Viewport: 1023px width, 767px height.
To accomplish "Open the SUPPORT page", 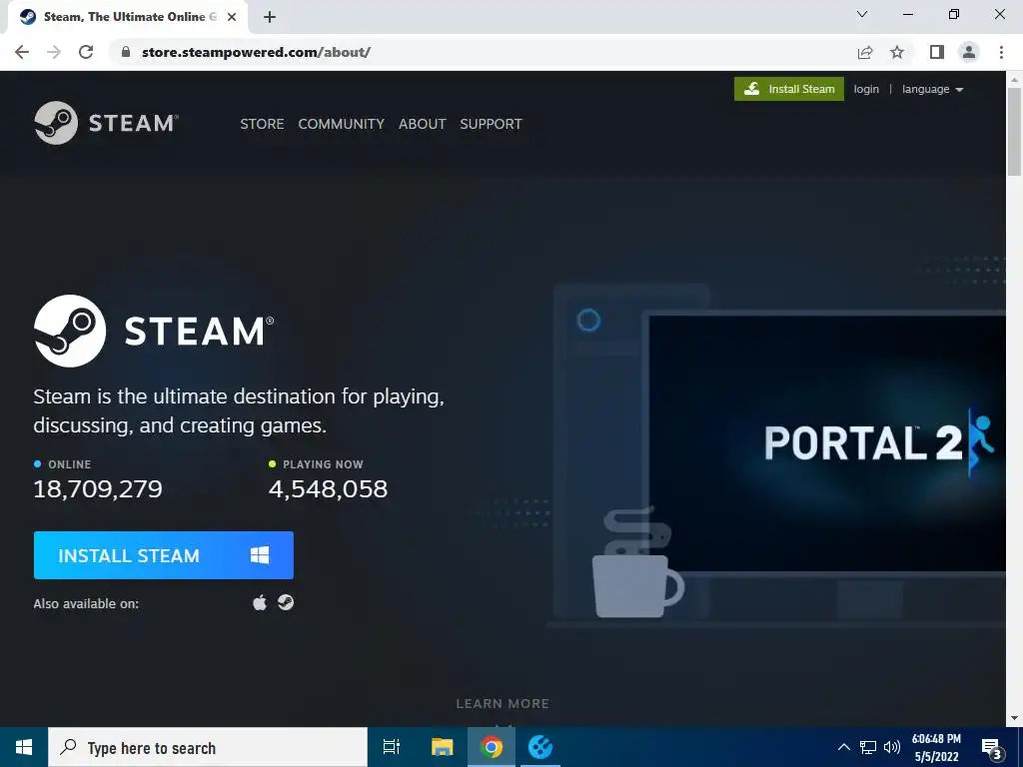I will tap(491, 124).
